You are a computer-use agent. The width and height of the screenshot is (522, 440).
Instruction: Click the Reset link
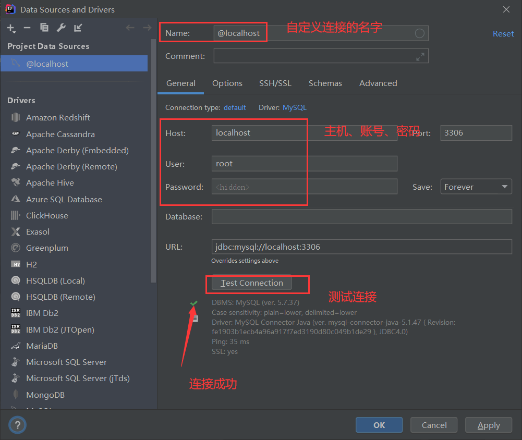pyautogui.click(x=503, y=33)
